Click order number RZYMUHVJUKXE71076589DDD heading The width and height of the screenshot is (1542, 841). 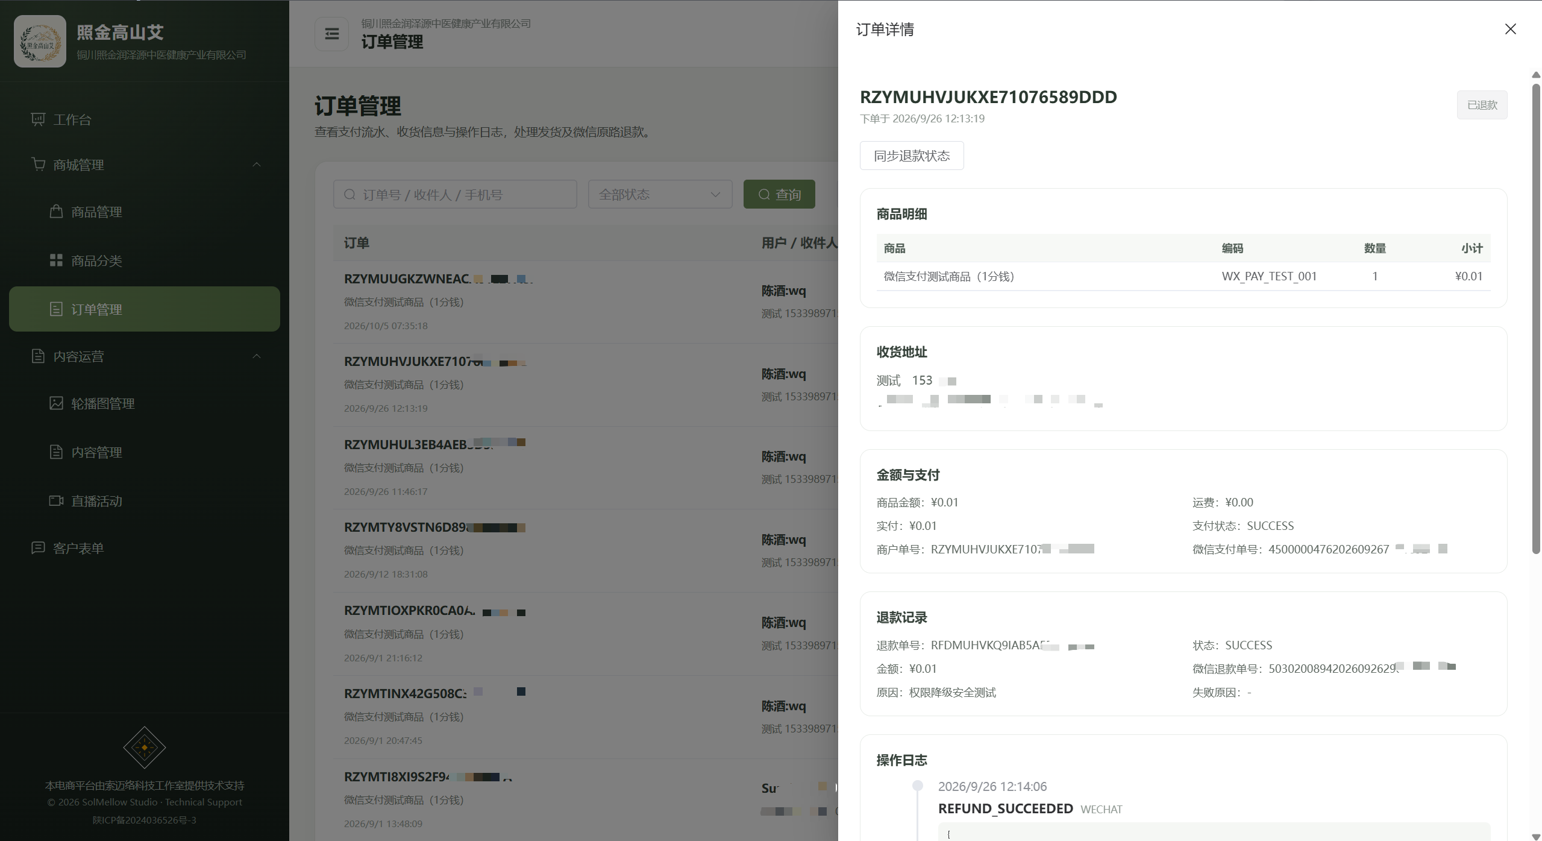coord(988,96)
